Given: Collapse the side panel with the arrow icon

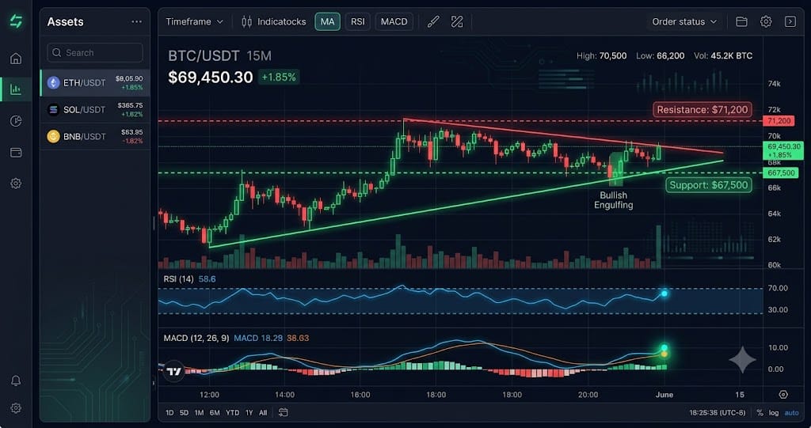Looking at the screenshot, I should coord(790,21).
